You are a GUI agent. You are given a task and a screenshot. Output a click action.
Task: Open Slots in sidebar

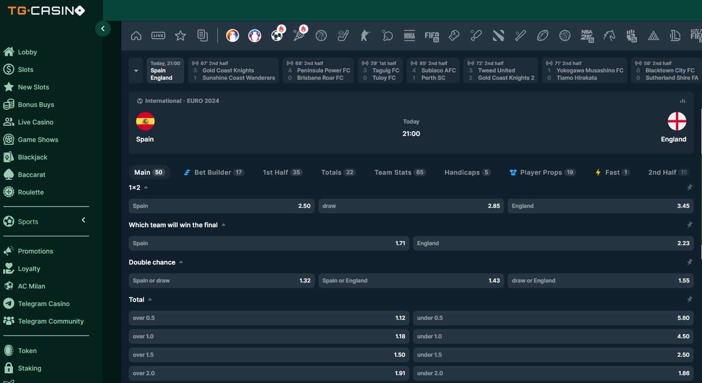coord(18,70)
